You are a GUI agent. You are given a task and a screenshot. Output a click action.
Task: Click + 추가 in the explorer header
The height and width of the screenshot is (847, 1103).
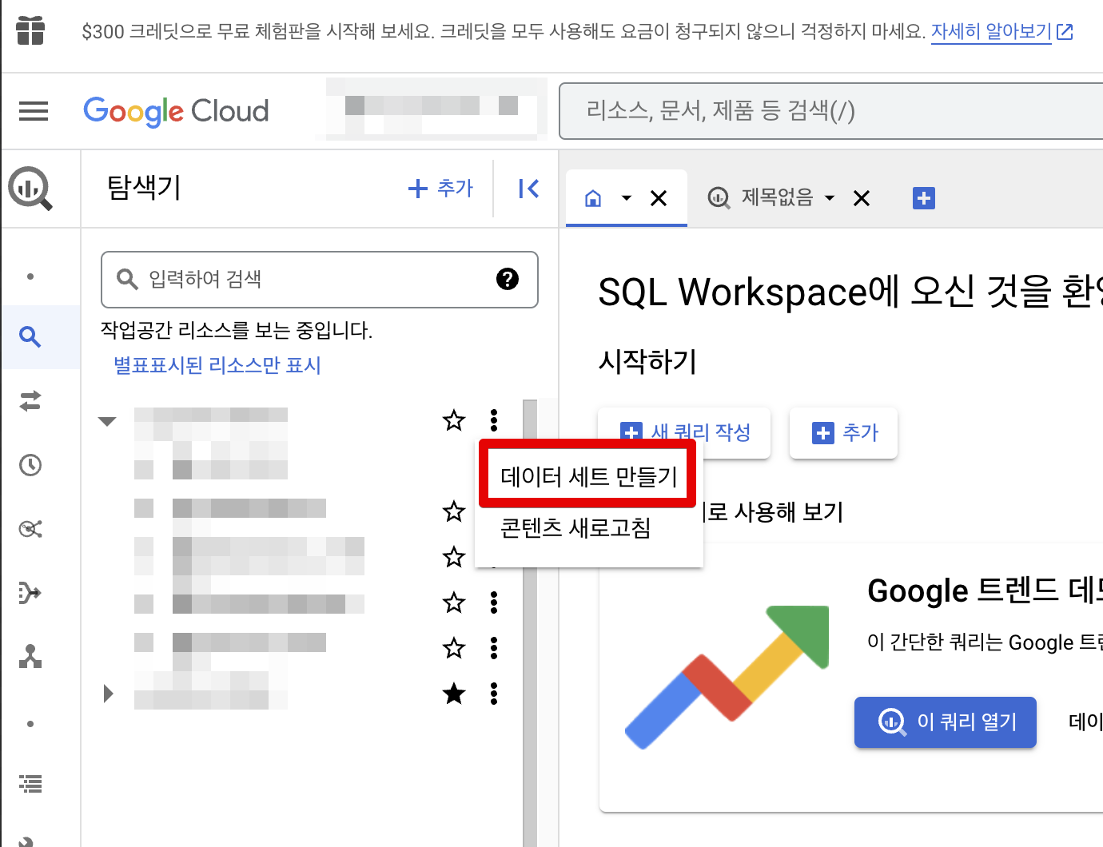coord(440,188)
